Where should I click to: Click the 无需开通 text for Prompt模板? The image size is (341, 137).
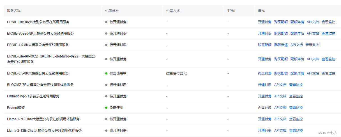[265, 108]
